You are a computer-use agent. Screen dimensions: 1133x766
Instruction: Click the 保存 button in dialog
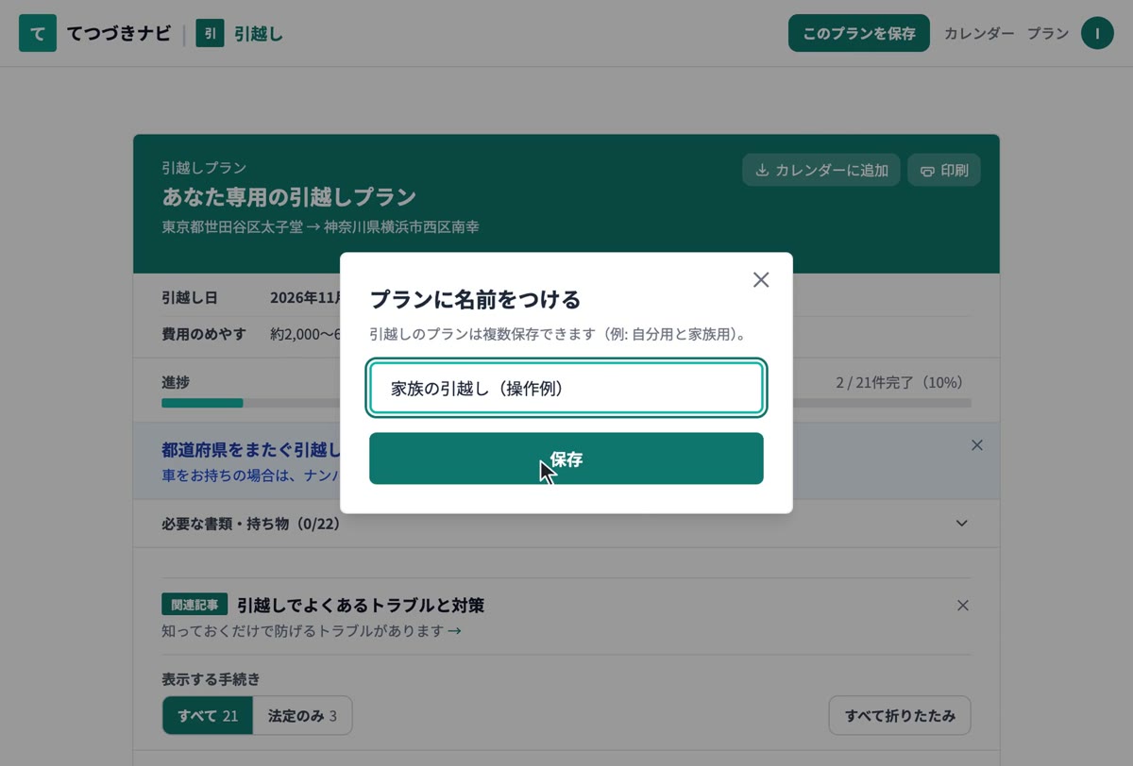click(566, 458)
